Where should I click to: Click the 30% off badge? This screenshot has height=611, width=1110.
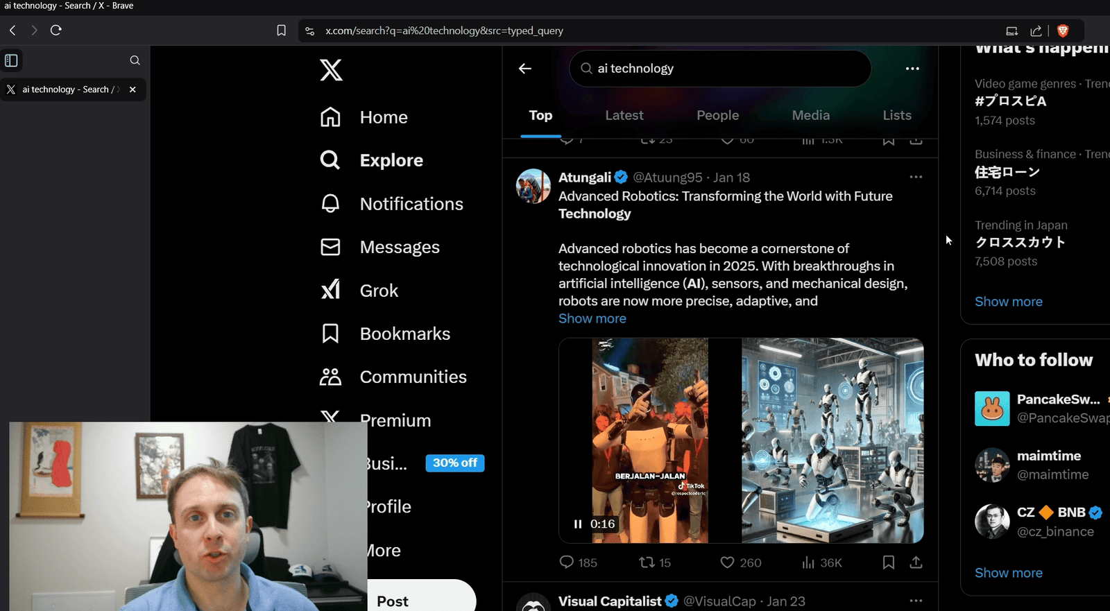(x=455, y=463)
